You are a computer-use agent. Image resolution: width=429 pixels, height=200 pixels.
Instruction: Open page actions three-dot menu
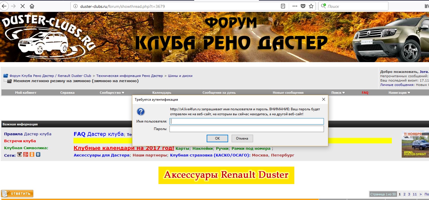(295, 6)
